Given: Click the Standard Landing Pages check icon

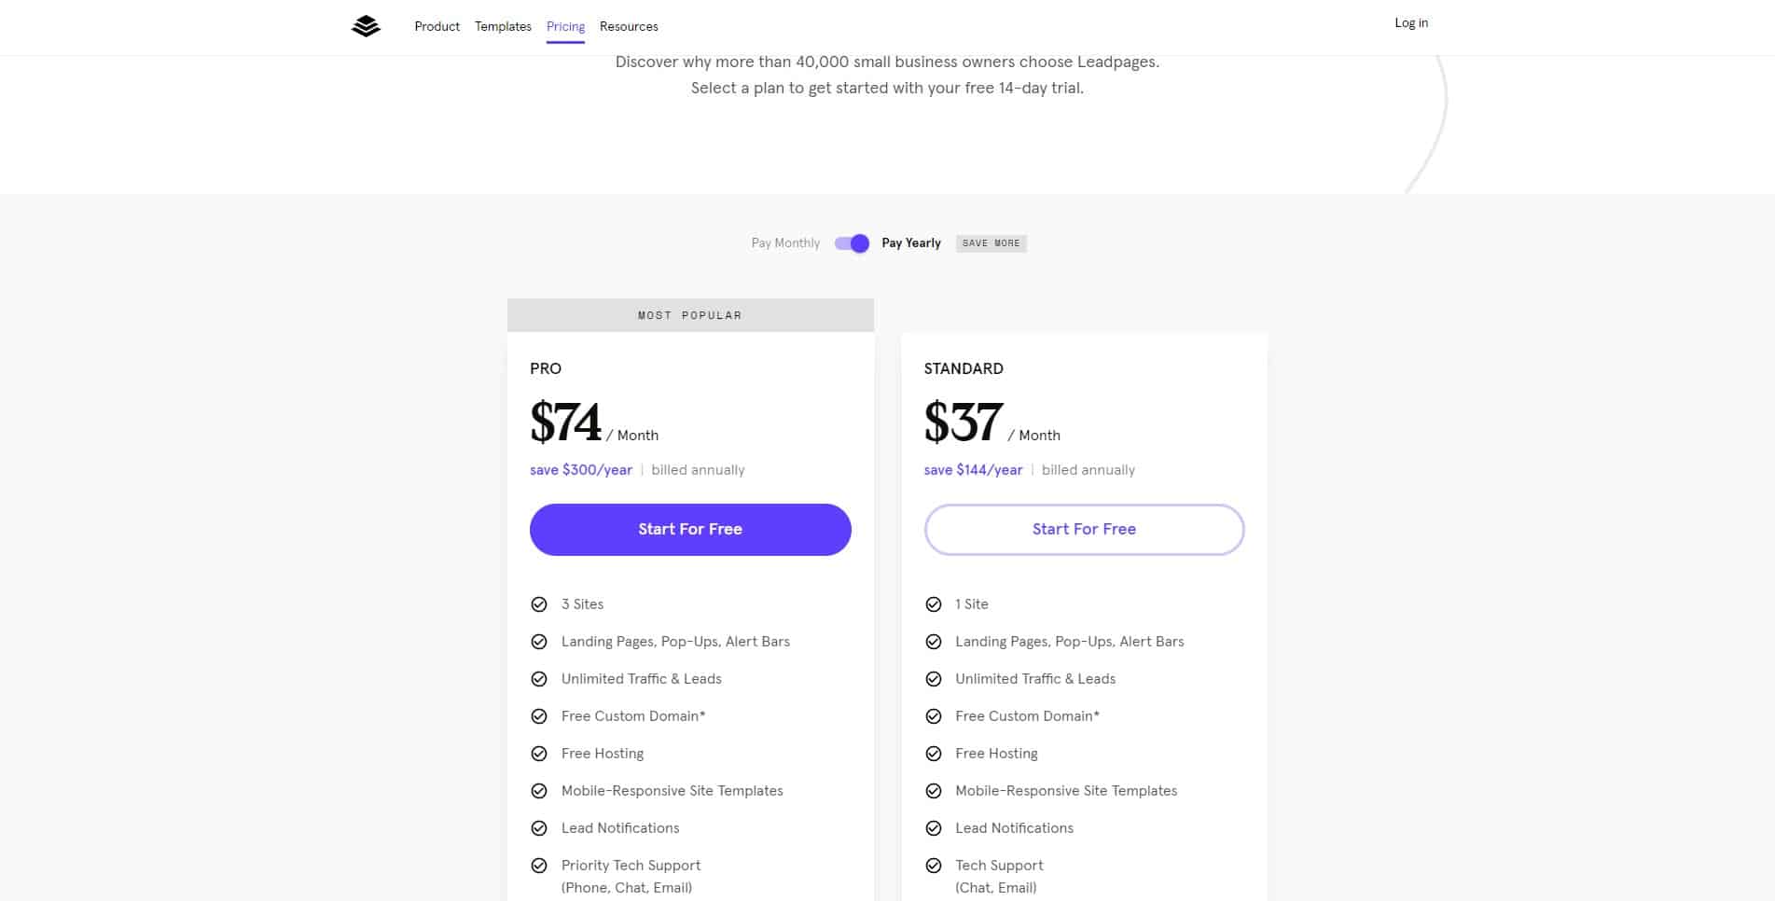Looking at the screenshot, I should point(934,642).
